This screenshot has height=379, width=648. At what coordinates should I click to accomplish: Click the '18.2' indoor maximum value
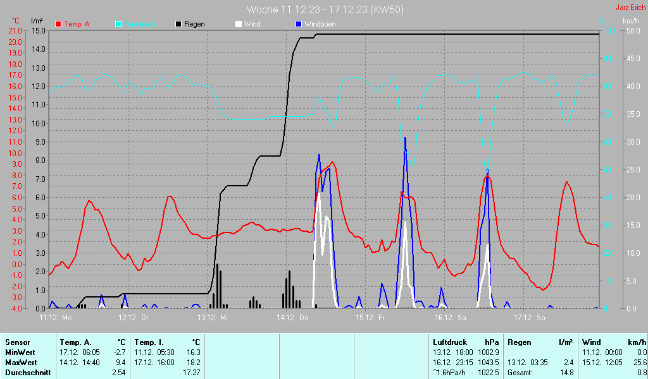pos(194,363)
